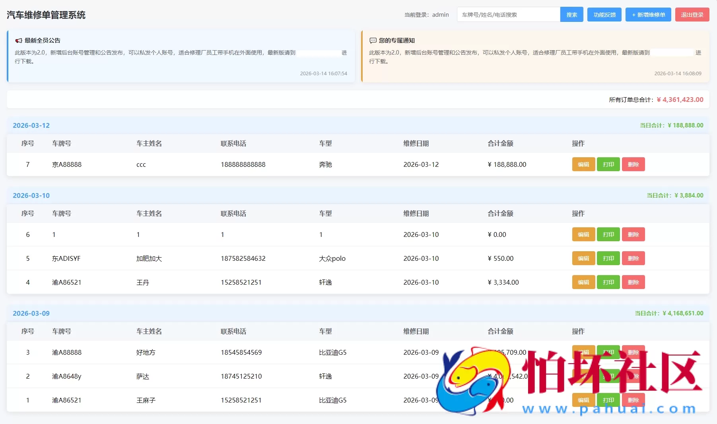Delete order 4 for 渝A86521

[633, 282]
